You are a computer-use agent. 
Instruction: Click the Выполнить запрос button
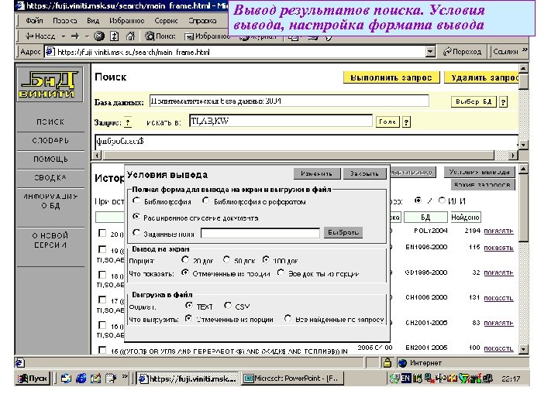pos(391,78)
